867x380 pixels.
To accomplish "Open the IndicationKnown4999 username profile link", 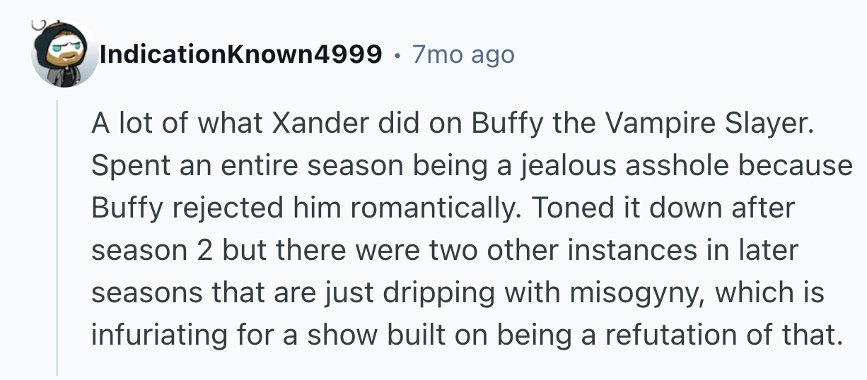I will [241, 54].
